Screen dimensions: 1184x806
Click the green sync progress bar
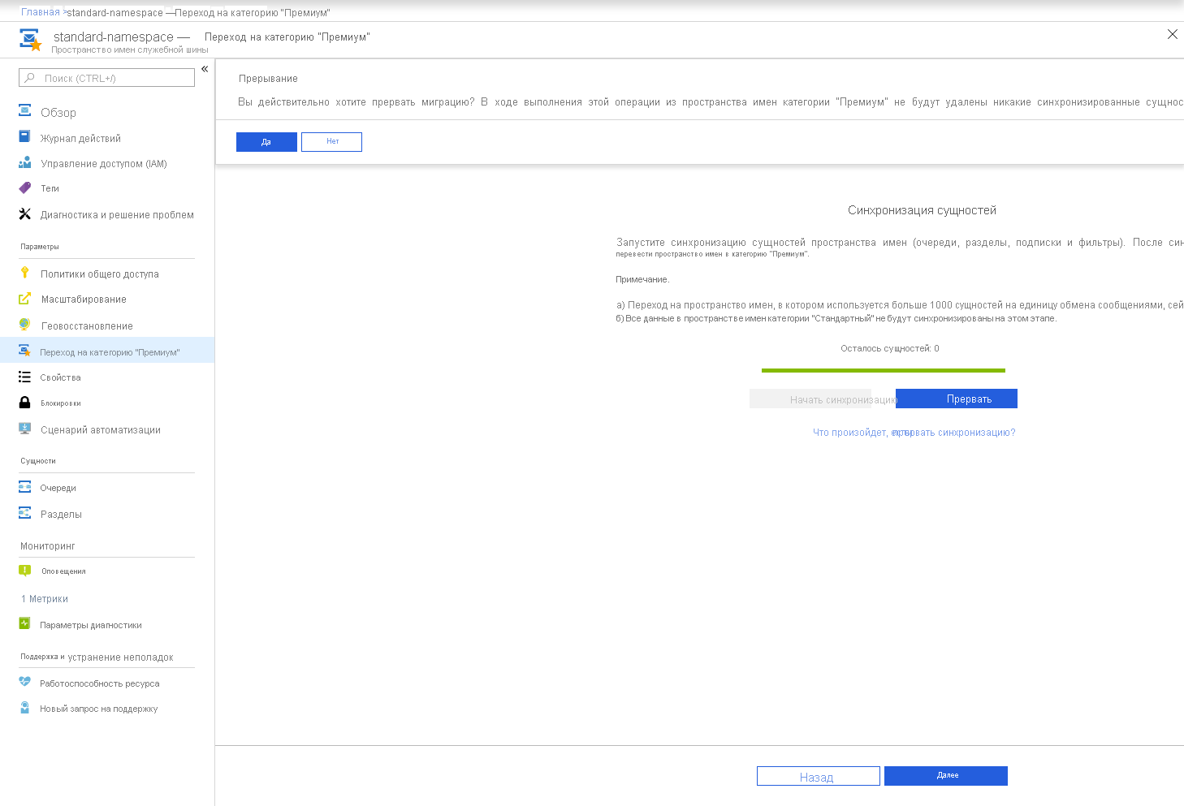point(884,370)
